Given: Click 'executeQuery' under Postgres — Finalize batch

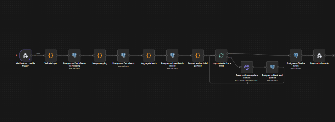Looking at the screenshot, I should [x=296, y=68].
